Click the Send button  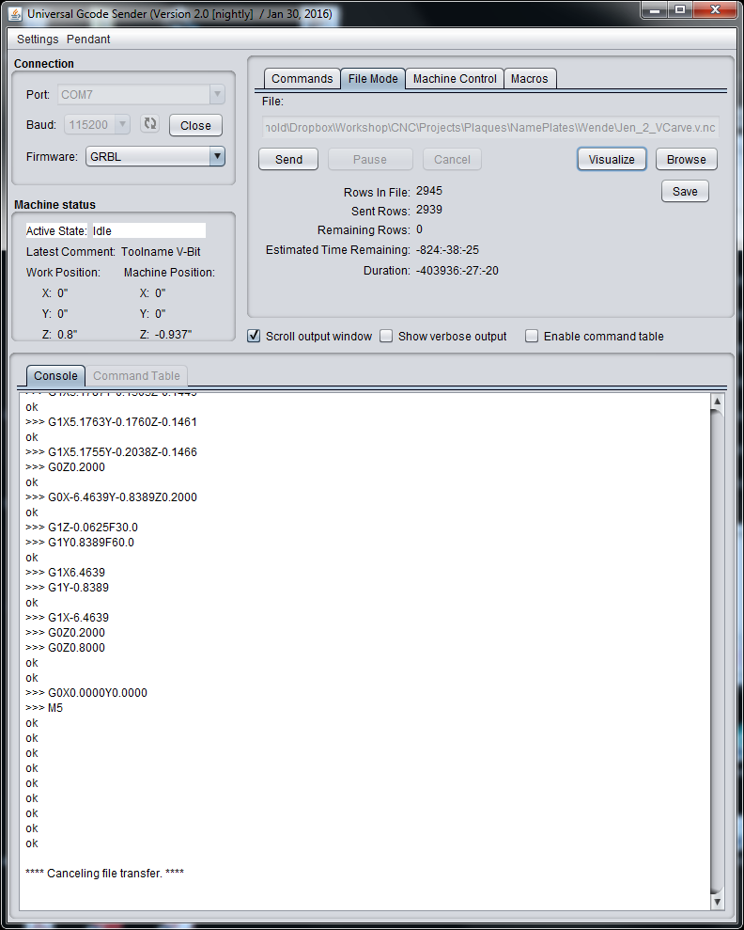288,159
